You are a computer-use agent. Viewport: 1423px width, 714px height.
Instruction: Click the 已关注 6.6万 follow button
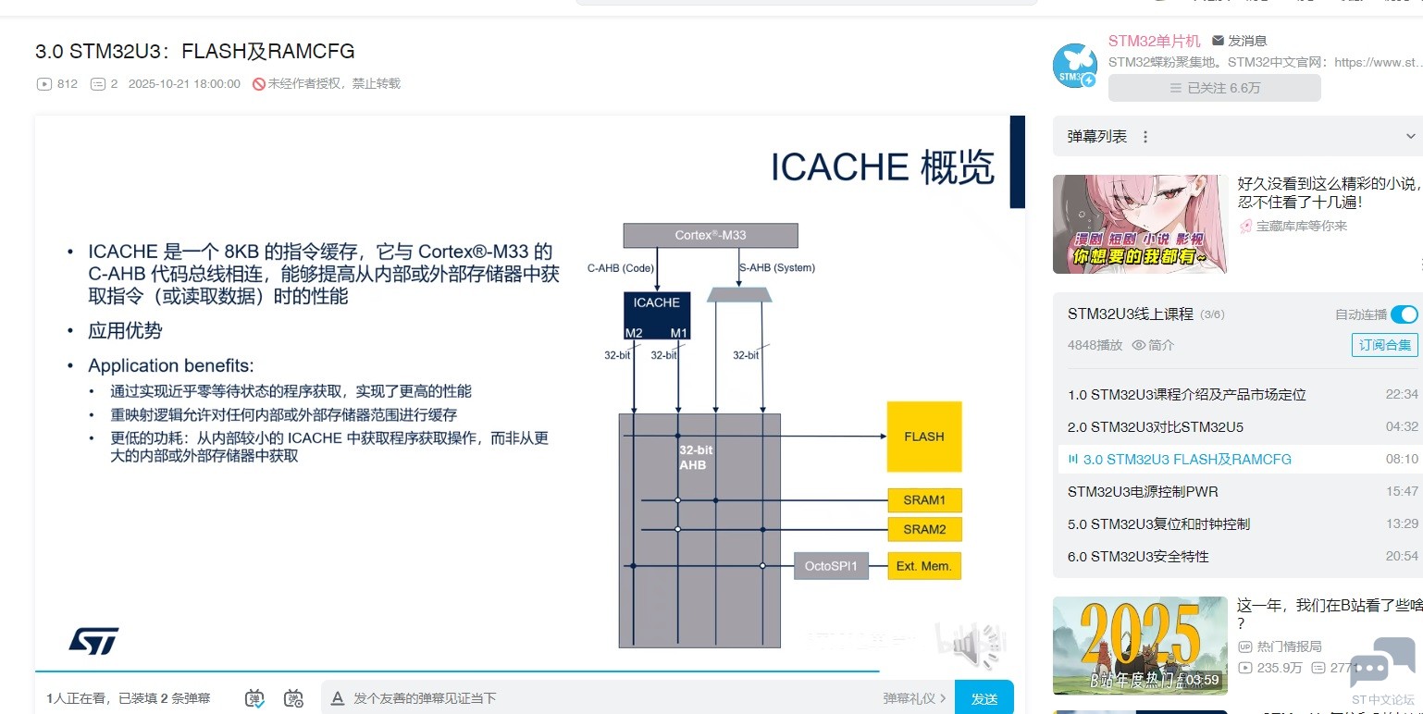(1215, 88)
